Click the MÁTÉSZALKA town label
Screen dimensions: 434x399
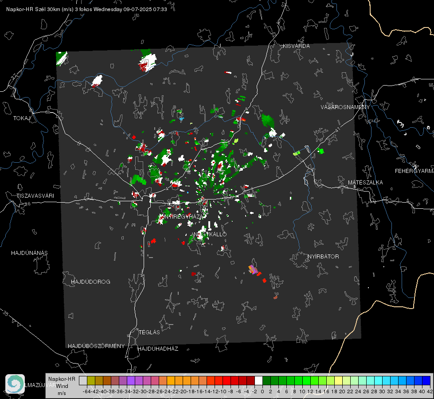tap(365, 183)
